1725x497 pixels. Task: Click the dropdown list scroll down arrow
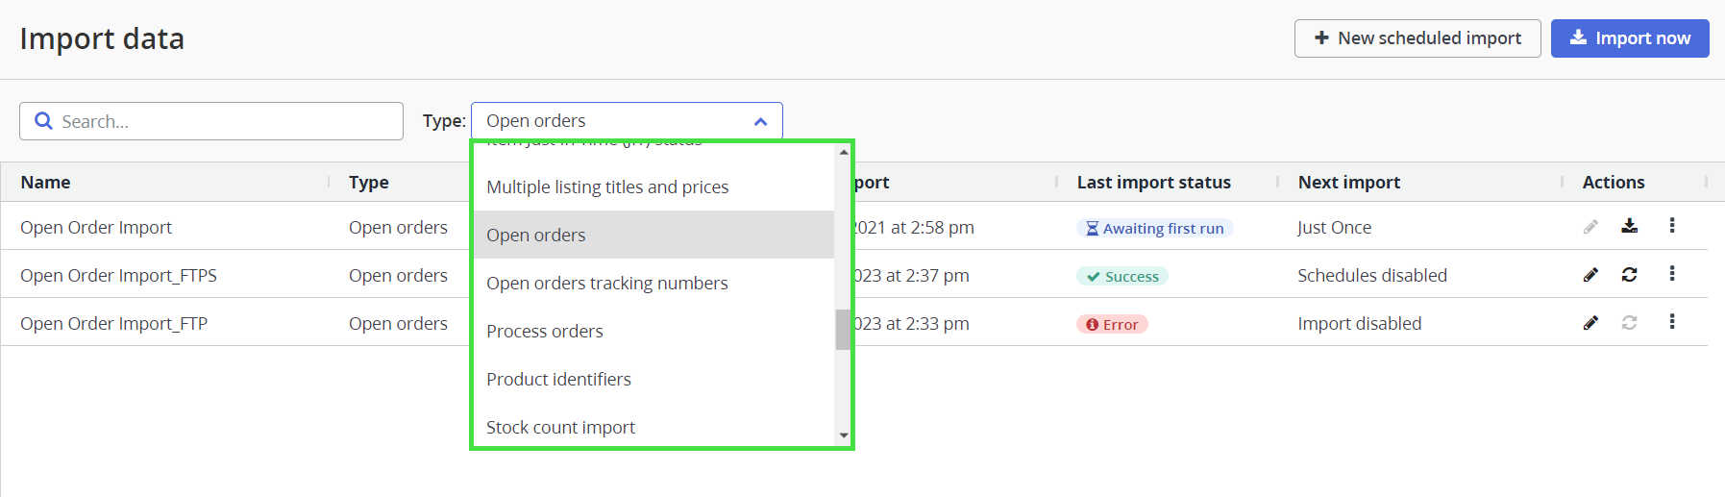coord(844,435)
